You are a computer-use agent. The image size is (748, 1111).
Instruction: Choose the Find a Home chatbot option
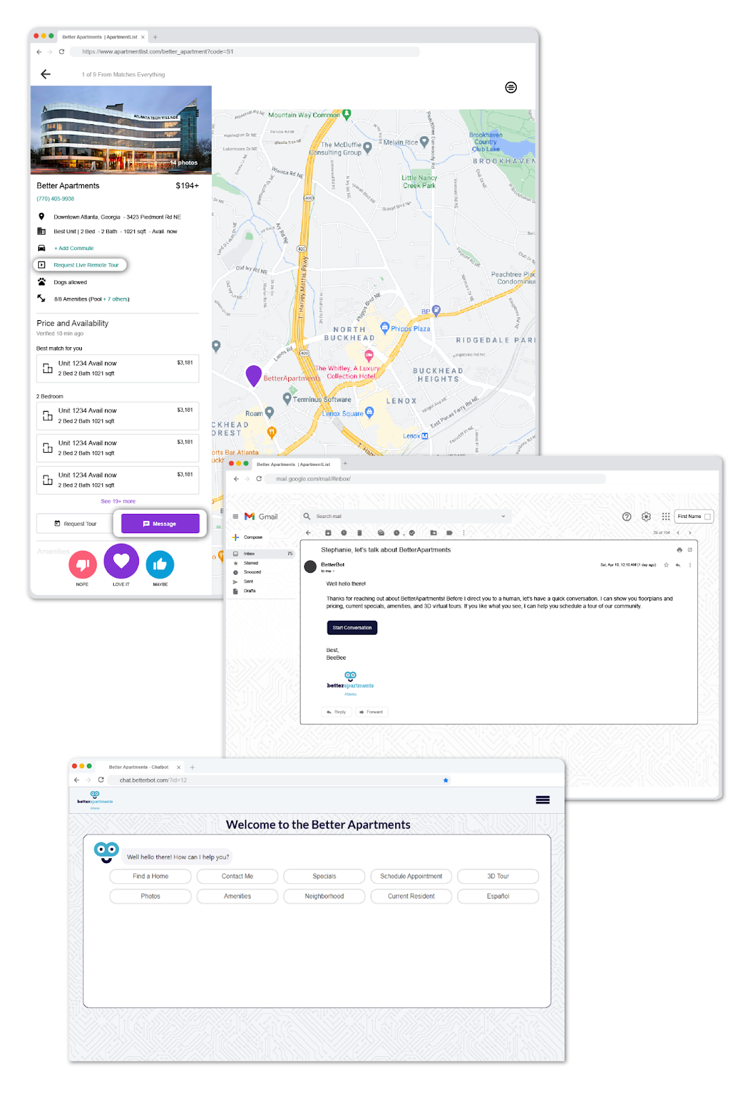pos(151,876)
